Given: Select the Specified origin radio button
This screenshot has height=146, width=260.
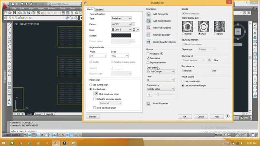Looking at the screenshot, I should click(91, 89).
